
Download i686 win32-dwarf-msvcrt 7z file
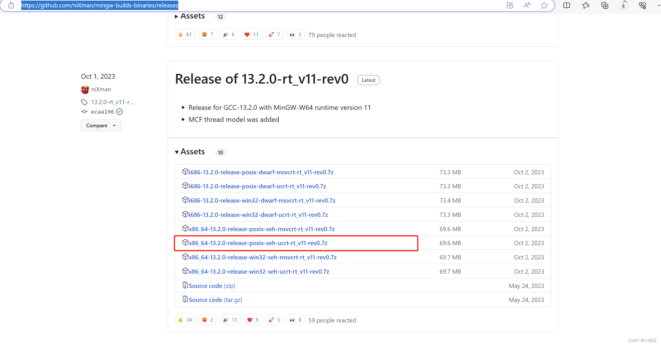point(262,201)
